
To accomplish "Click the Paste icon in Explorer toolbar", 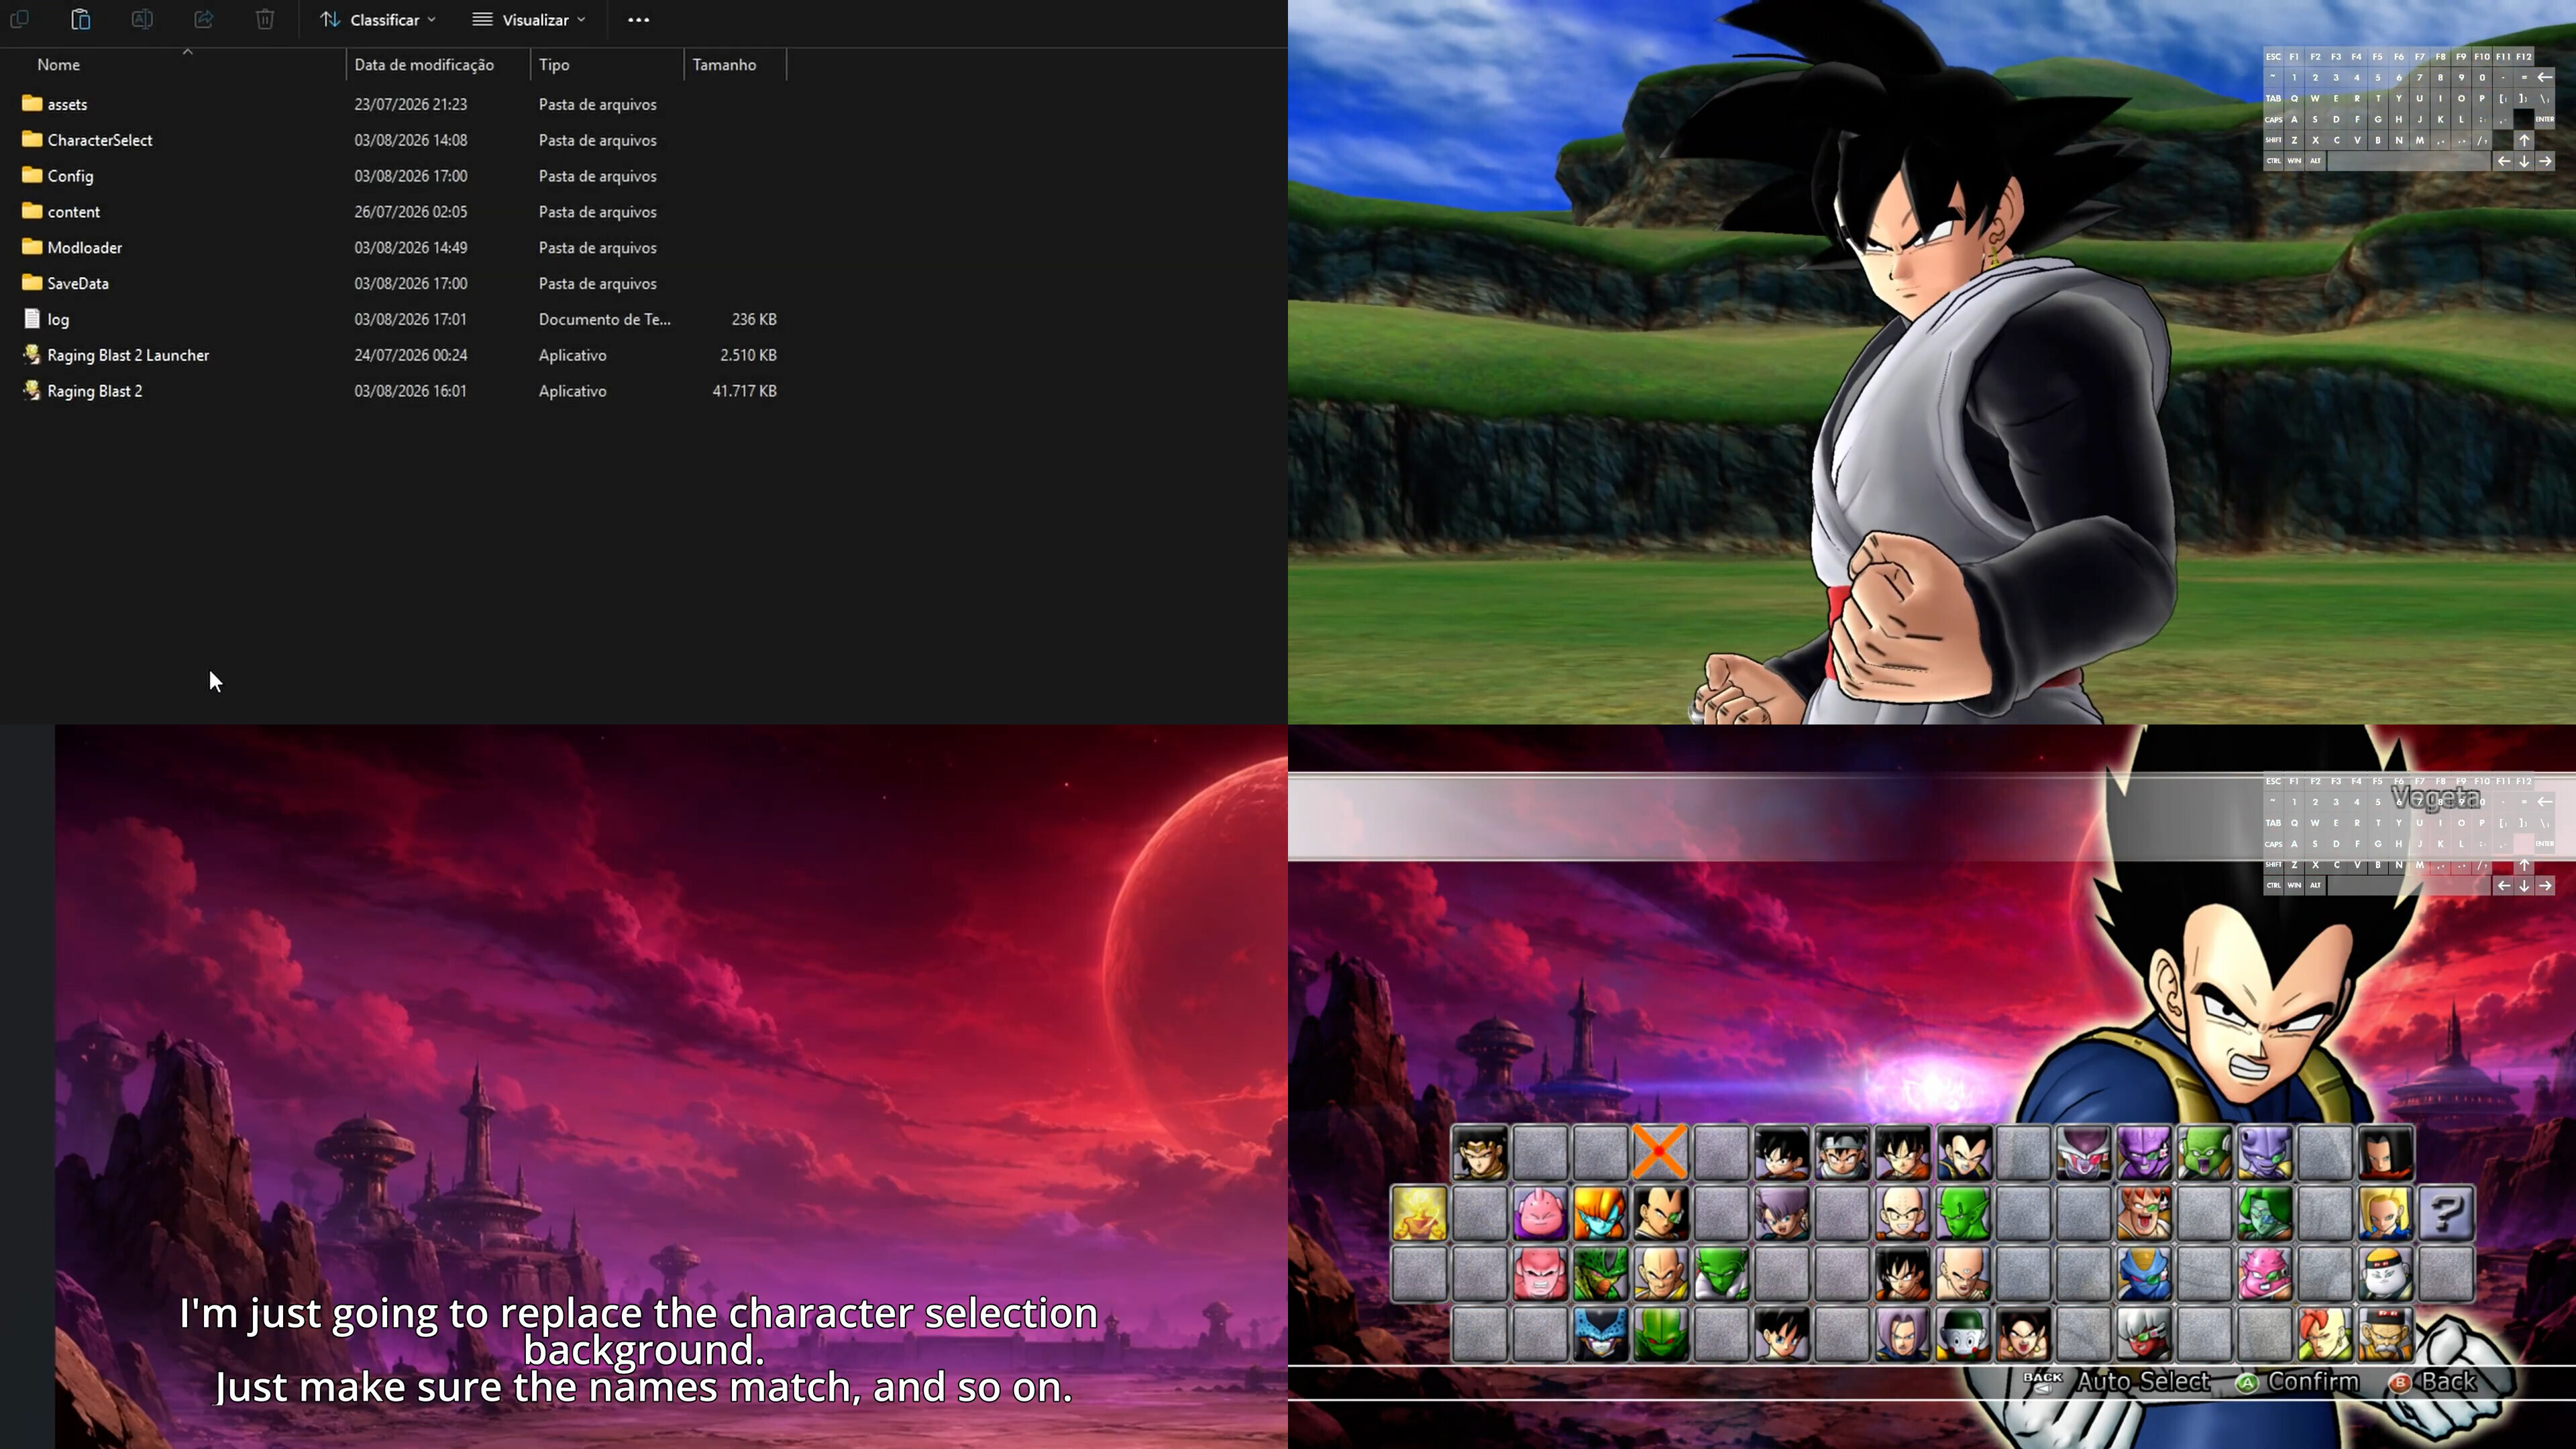I will pyautogui.click(x=81, y=19).
